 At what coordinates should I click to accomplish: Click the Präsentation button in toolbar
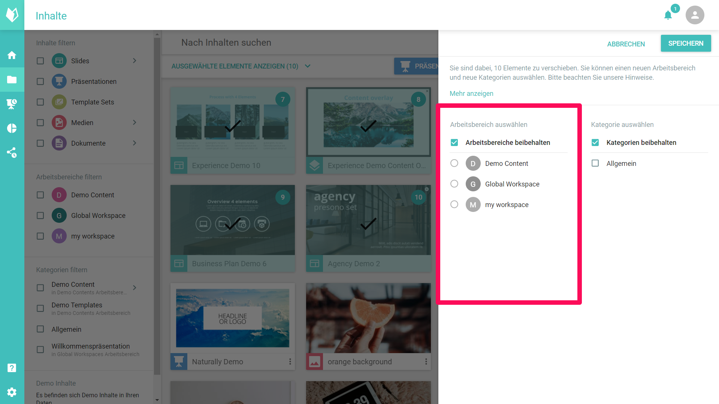click(x=416, y=66)
